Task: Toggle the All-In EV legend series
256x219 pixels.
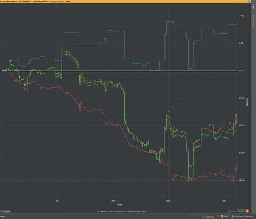Action: [142, 211]
